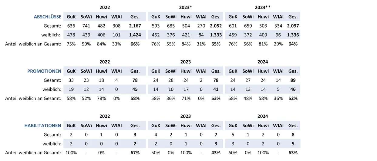Viewport: 377px width, 161px height.
Task: Select the 2023* year header
Action: point(186,8)
